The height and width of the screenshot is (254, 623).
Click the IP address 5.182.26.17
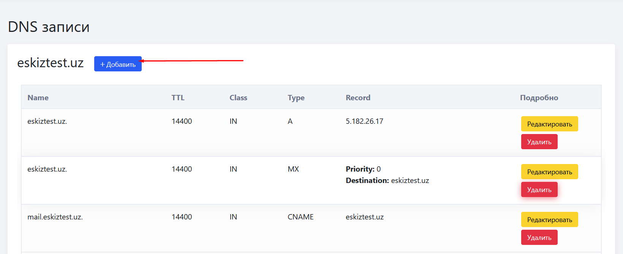pos(364,121)
